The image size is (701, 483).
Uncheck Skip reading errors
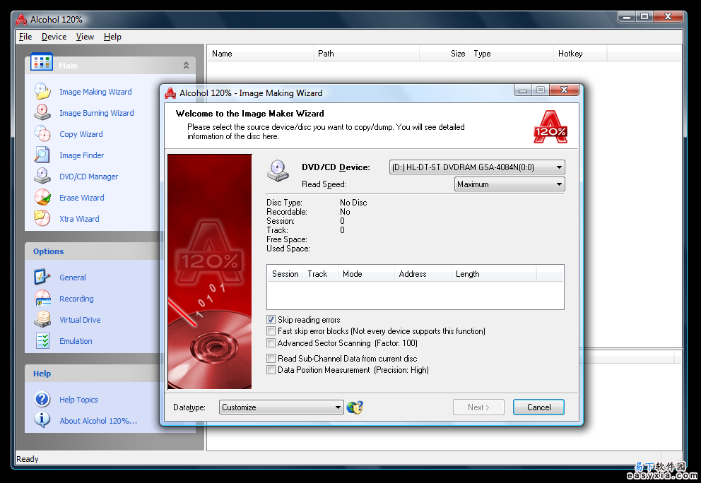click(x=271, y=320)
